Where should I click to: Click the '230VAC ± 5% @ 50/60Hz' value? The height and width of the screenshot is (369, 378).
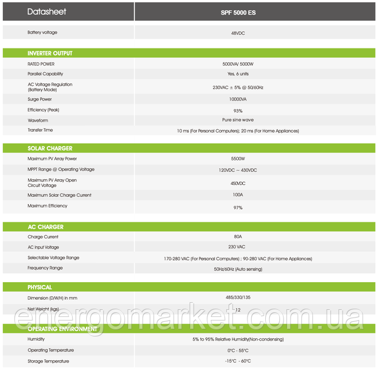tap(238, 88)
